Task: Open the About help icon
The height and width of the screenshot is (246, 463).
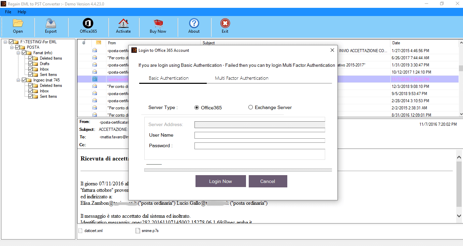Action: click(x=194, y=23)
